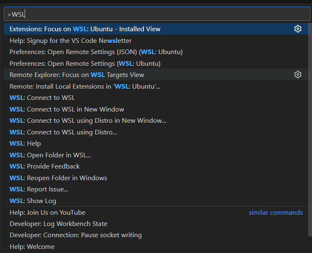Select Help: Signup for the VS Code Newsletter
Screen dimensions: 312x253
click(x=157, y=40)
